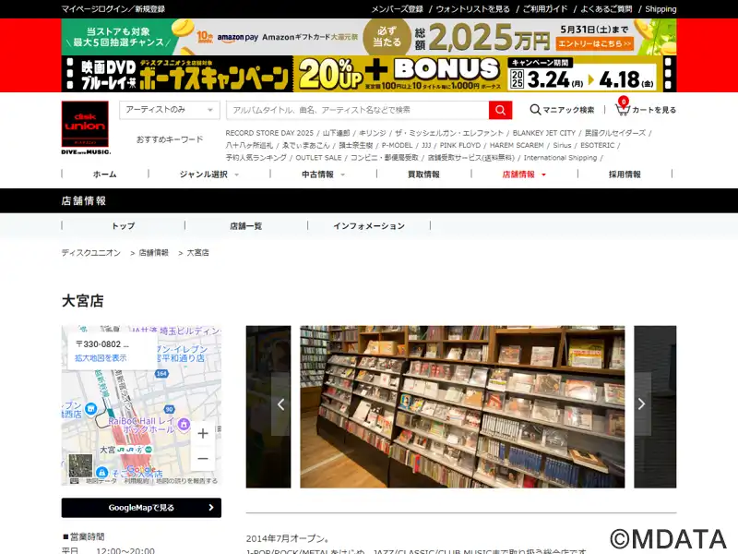The width and height of the screenshot is (738, 554).
Task: Open the HAREM SCAREM keyword link
Action: coord(517,145)
